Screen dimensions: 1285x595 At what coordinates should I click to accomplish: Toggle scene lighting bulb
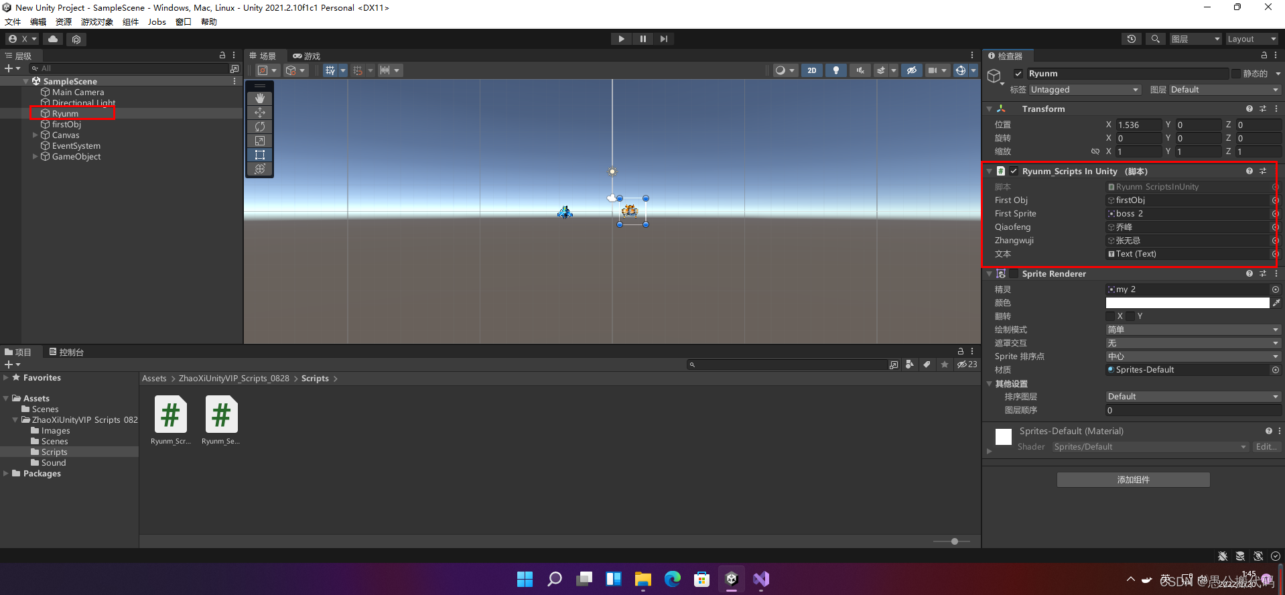point(836,70)
